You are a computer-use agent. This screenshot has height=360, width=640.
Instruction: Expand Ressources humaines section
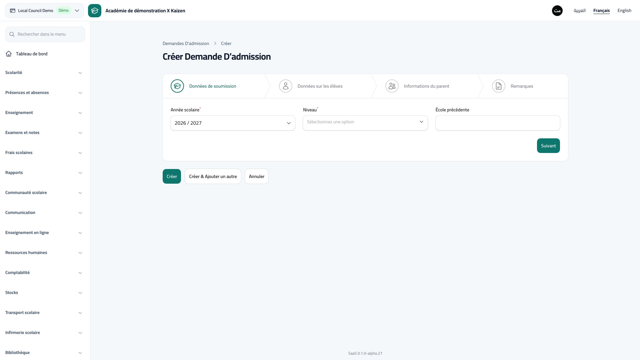tap(44, 253)
